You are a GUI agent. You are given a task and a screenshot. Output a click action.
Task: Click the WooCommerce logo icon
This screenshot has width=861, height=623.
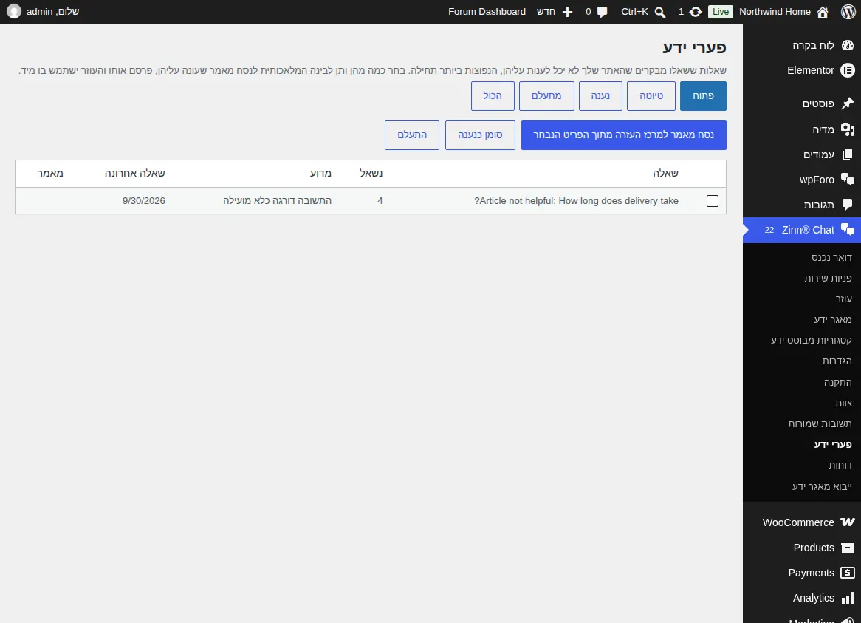pyautogui.click(x=848, y=522)
